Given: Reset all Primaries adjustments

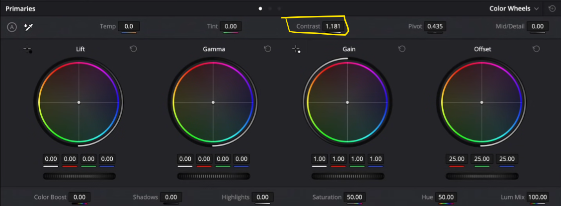Looking at the screenshot, I should pos(552,8).
